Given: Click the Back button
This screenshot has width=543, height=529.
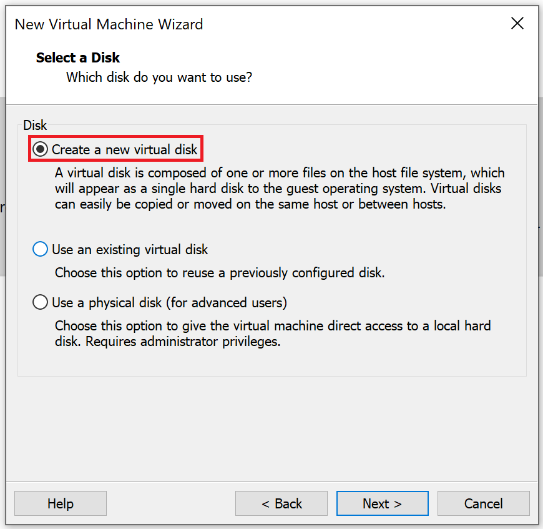Looking at the screenshot, I should pos(281,503).
